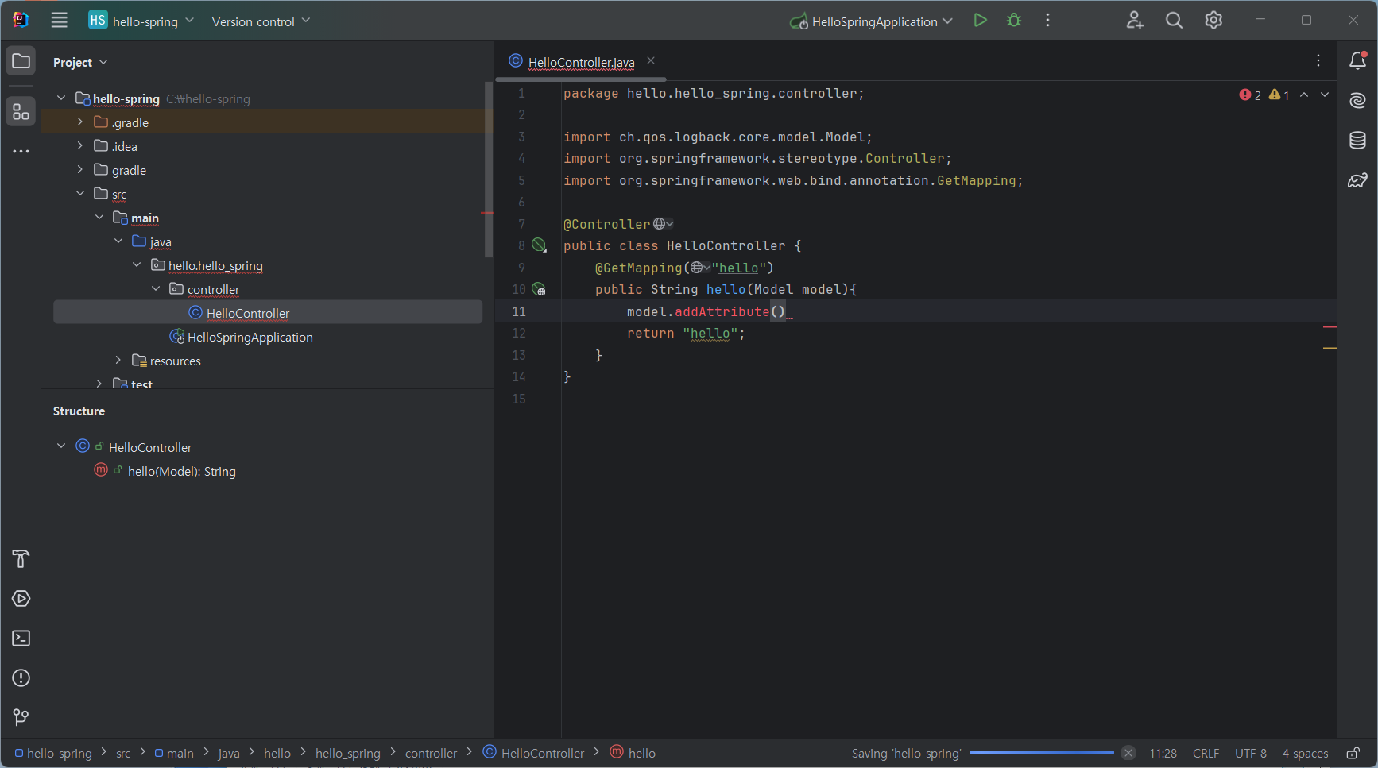
Task: Open IDE settings gear
Action: [x=1213, y=21]
